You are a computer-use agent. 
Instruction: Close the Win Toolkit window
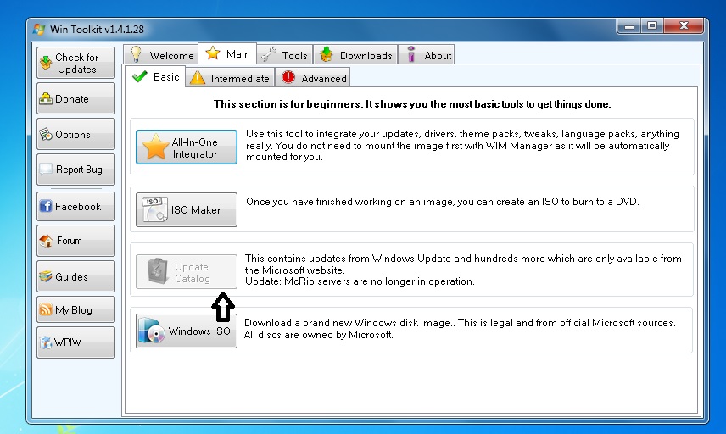[x=684, y=26]
